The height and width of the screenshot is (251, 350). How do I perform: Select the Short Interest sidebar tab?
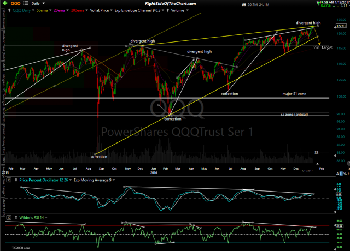(4, 19)
